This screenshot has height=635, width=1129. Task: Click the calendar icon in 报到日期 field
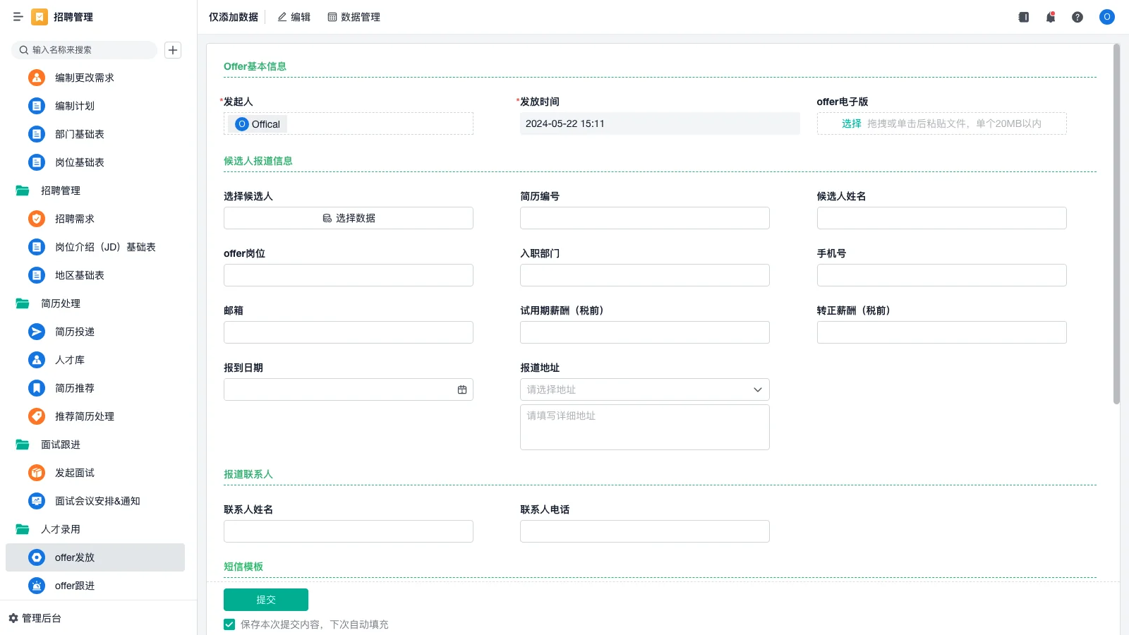[x=461, y=389]
